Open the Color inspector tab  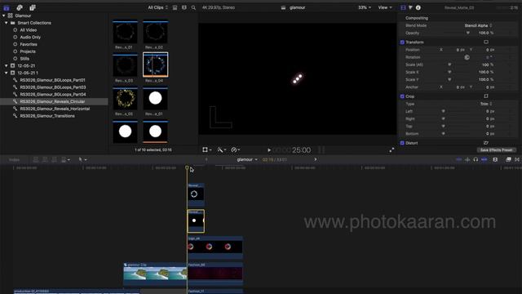(x=410, y=7)
